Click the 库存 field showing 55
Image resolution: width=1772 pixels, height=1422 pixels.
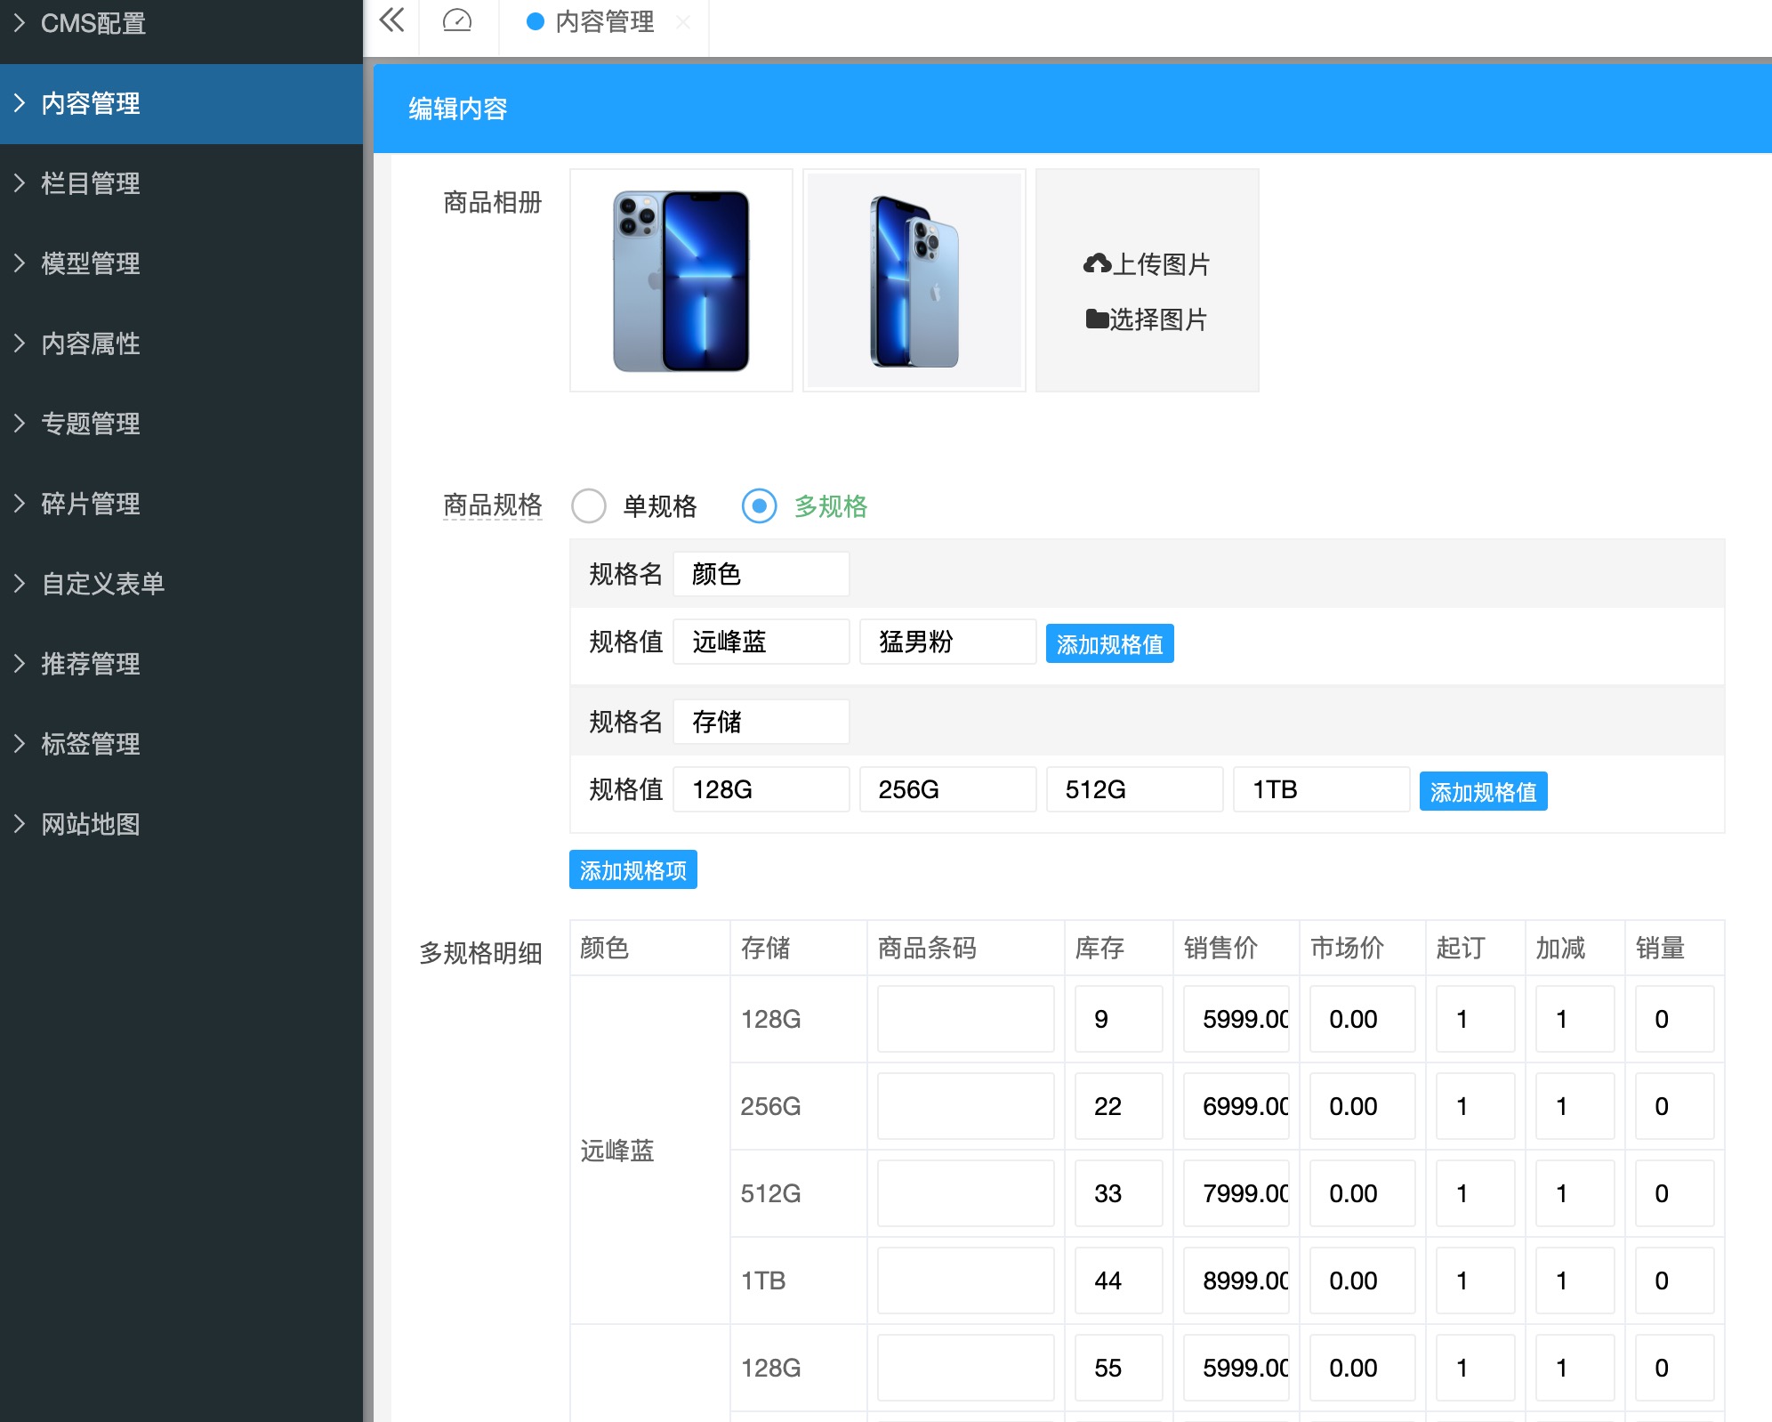pyautogui.click(x=1119, y=1368)
